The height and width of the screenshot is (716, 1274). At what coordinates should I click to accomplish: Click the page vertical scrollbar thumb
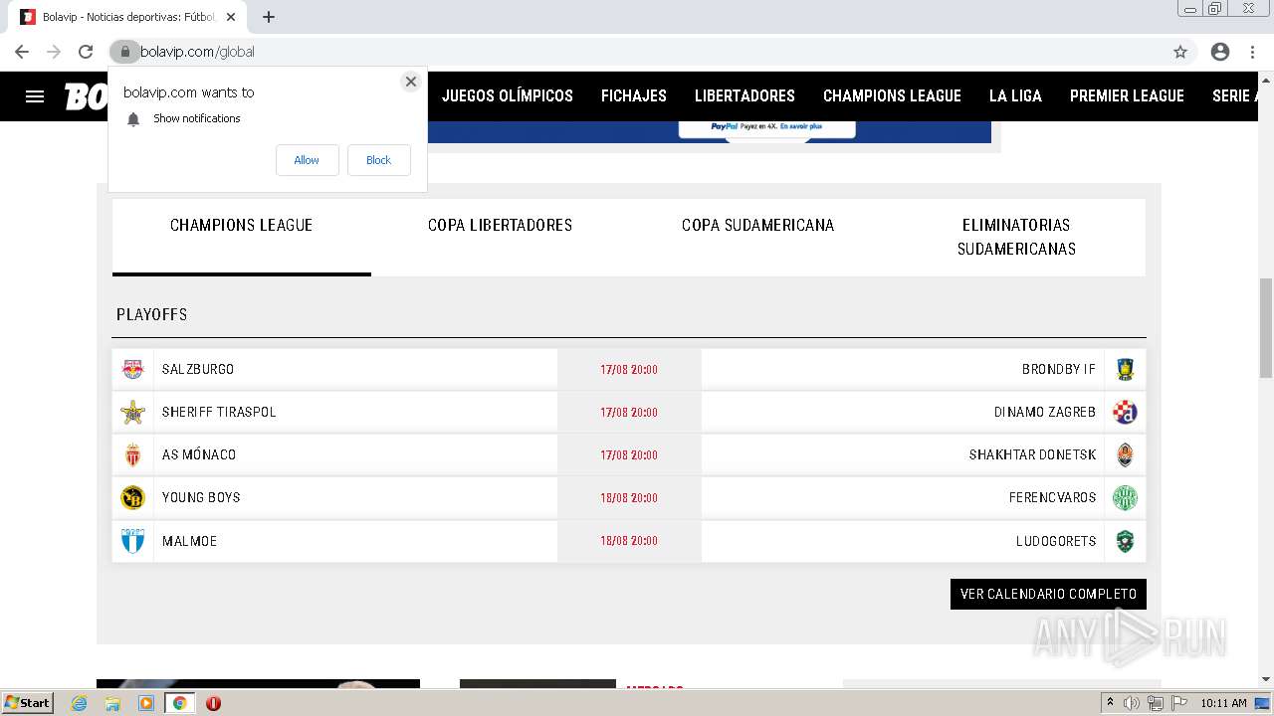pos(1266,328)
